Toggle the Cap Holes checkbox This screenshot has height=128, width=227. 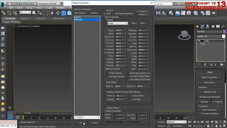click(x=131, y=99)
